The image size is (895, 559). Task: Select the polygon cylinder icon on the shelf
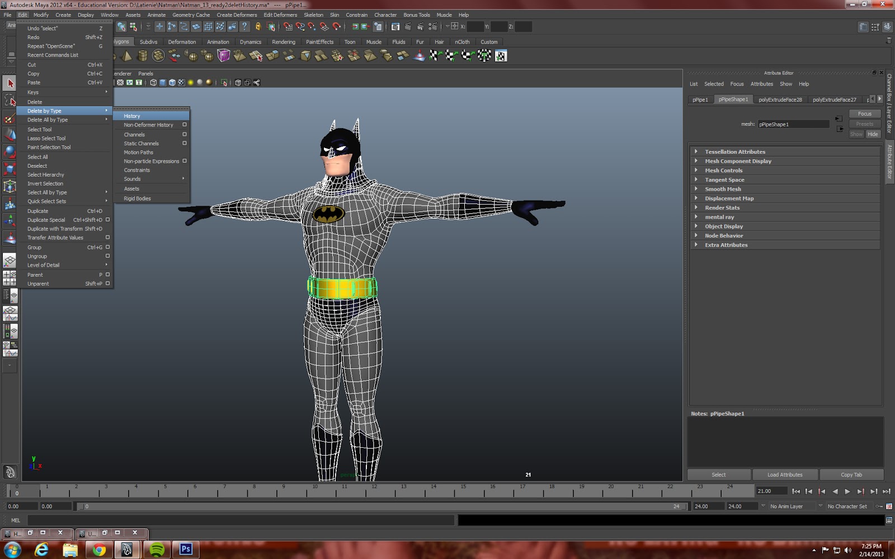(143, 55)
